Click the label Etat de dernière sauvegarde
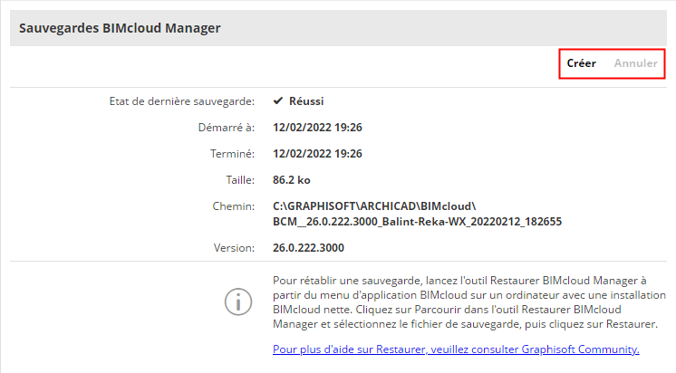Screen dimensions: 676x373 (x=181, y=101)
